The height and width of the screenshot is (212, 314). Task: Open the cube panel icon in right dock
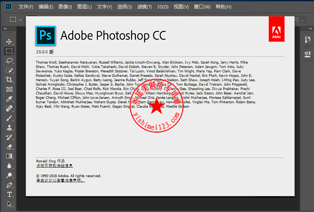pyautogui.click(x=307, y=54)
